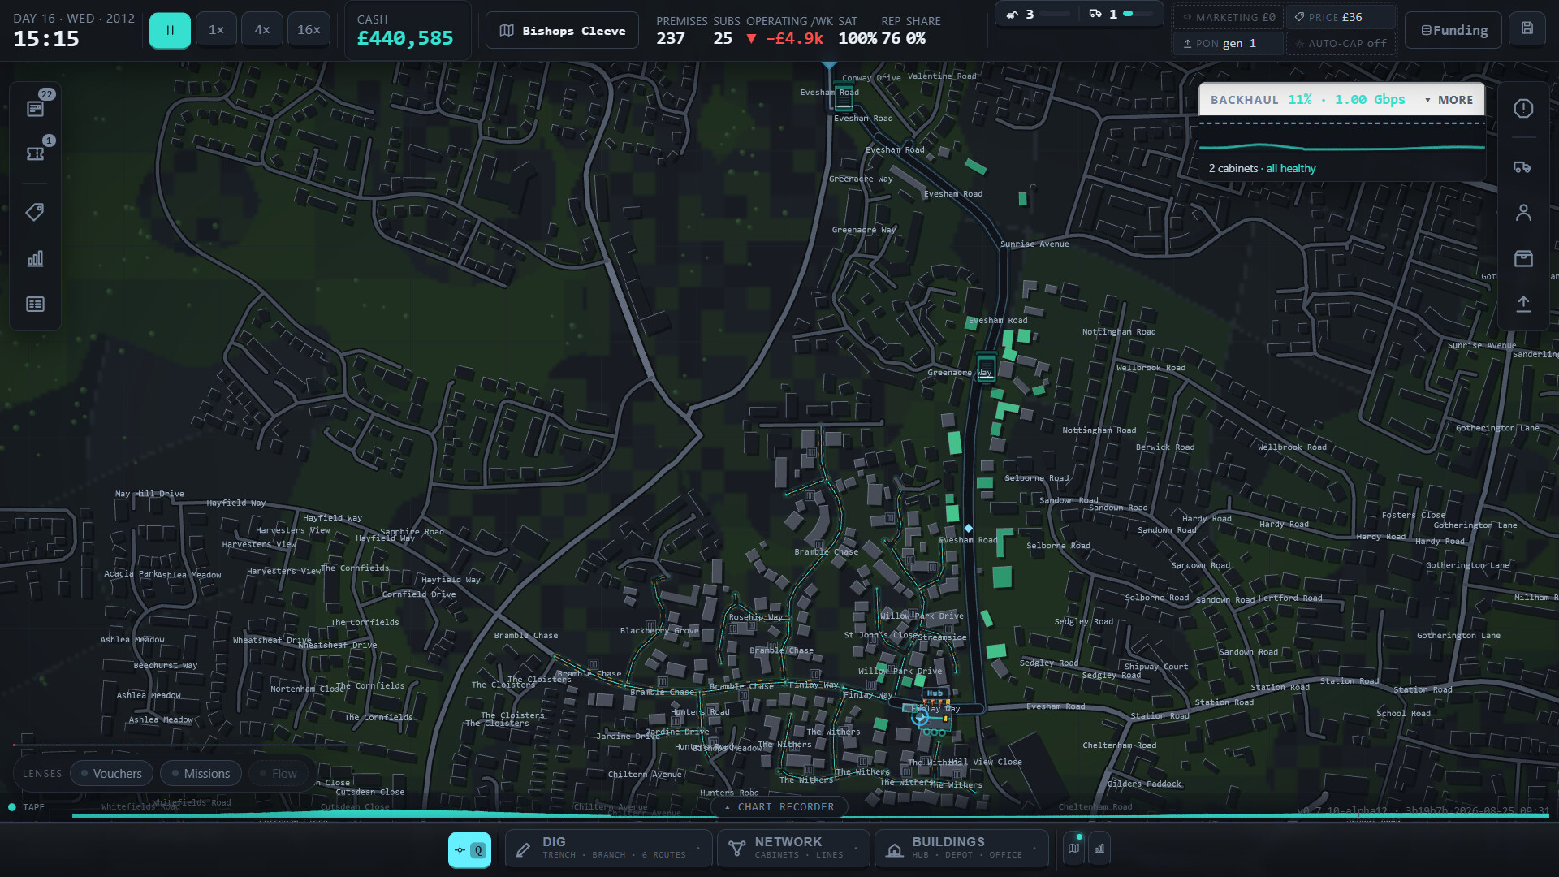Open the messages log icon with badge 22

click(35, 109)
